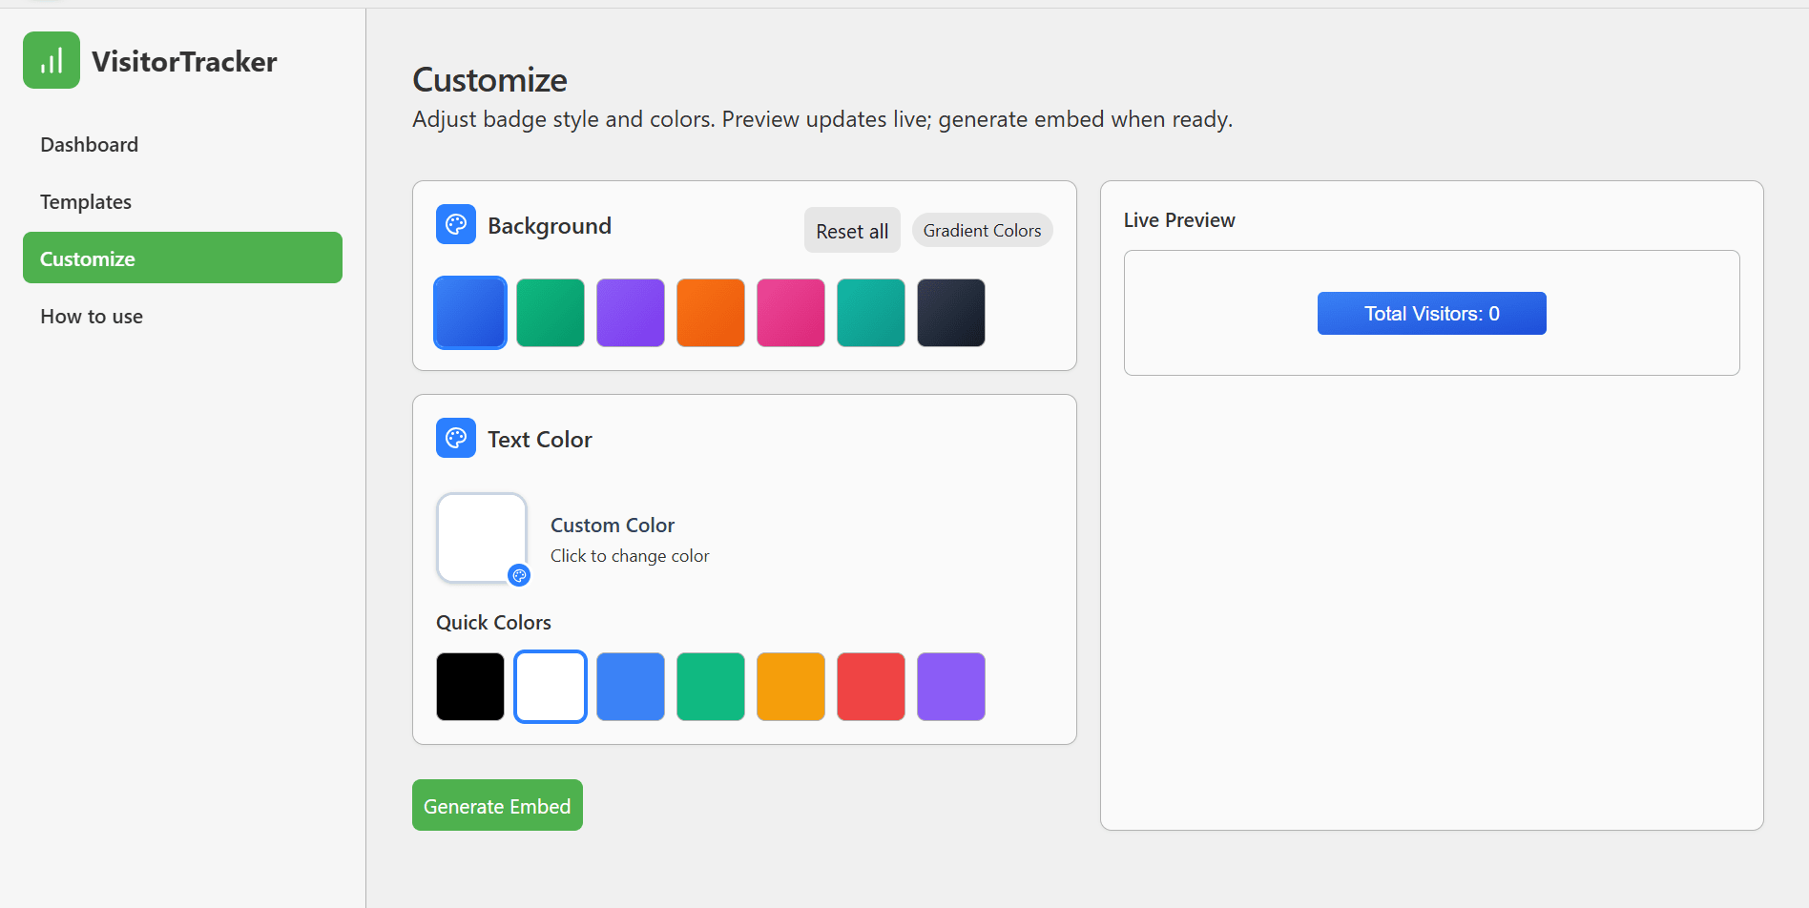Open the How to use page
1809x908 pixels.
pos(92,317)
